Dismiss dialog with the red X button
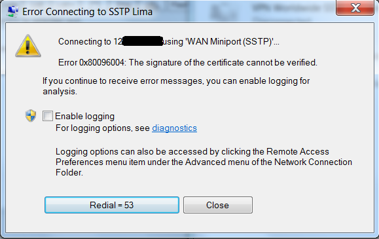 [355, 8]
